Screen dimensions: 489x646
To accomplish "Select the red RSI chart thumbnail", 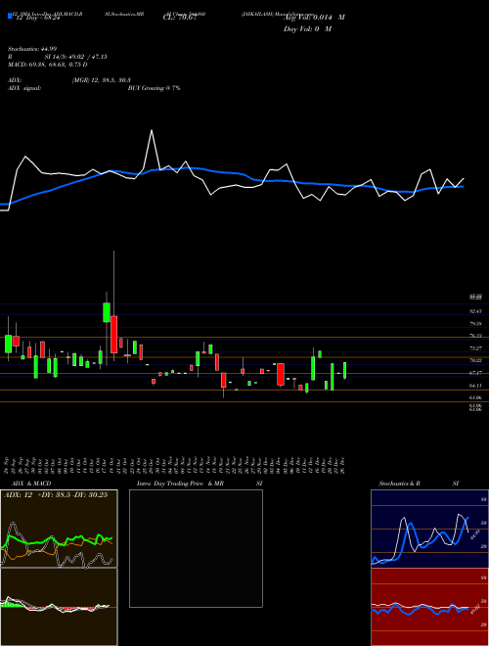I will pos(429,607).
